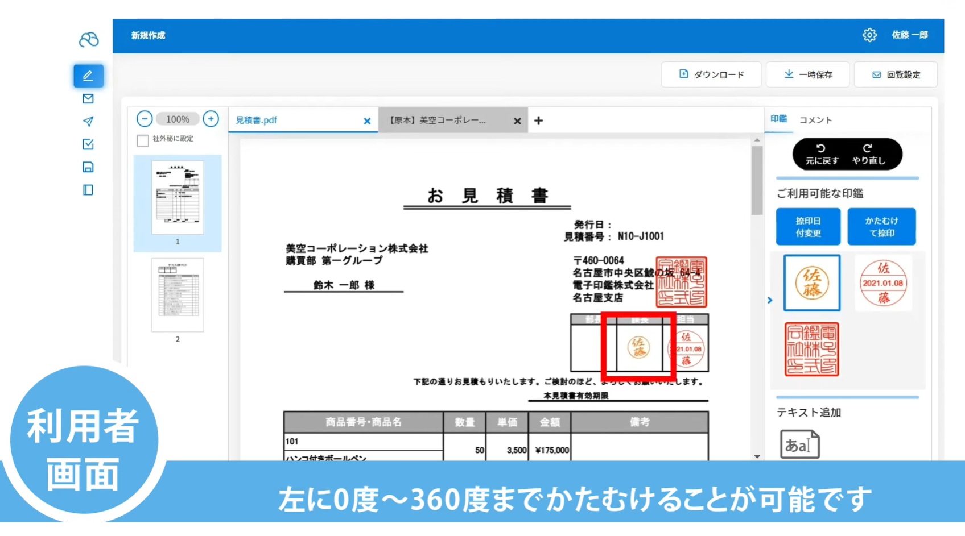Screen dimensions: 965x536
Task: Add a new document tab with plus
Action: tap(538, 121)
